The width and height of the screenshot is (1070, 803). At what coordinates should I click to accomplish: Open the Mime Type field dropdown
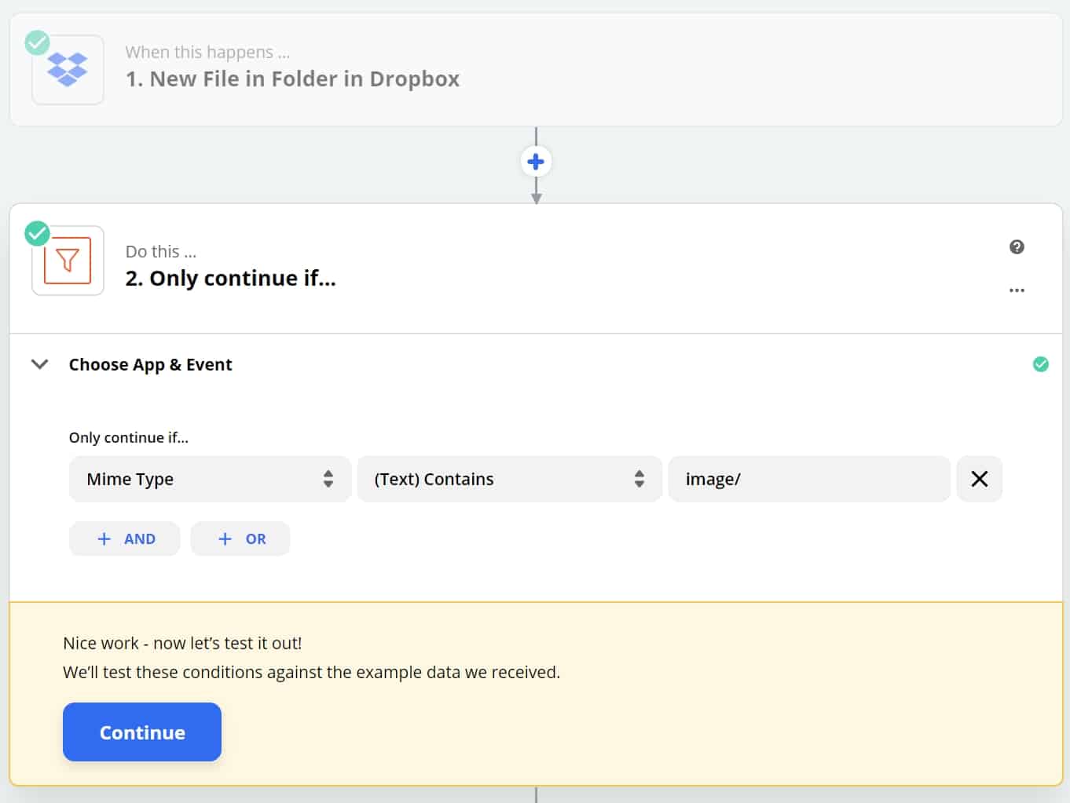click(x=210, y=479)
